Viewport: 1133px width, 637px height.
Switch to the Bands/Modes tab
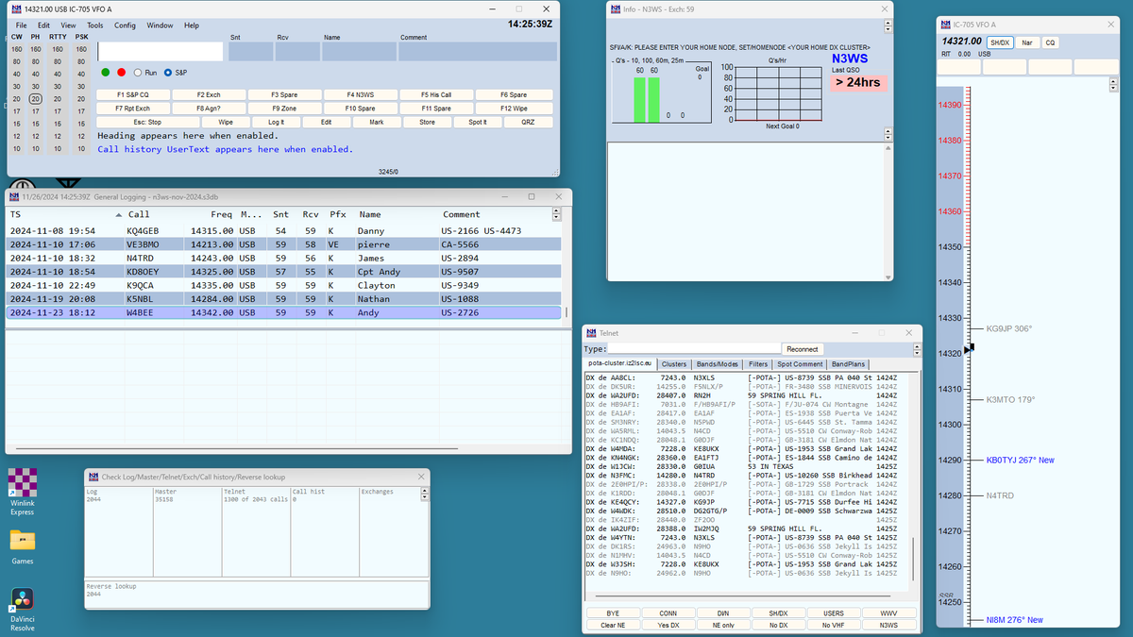pyautogui.click(x=718, y=363)
